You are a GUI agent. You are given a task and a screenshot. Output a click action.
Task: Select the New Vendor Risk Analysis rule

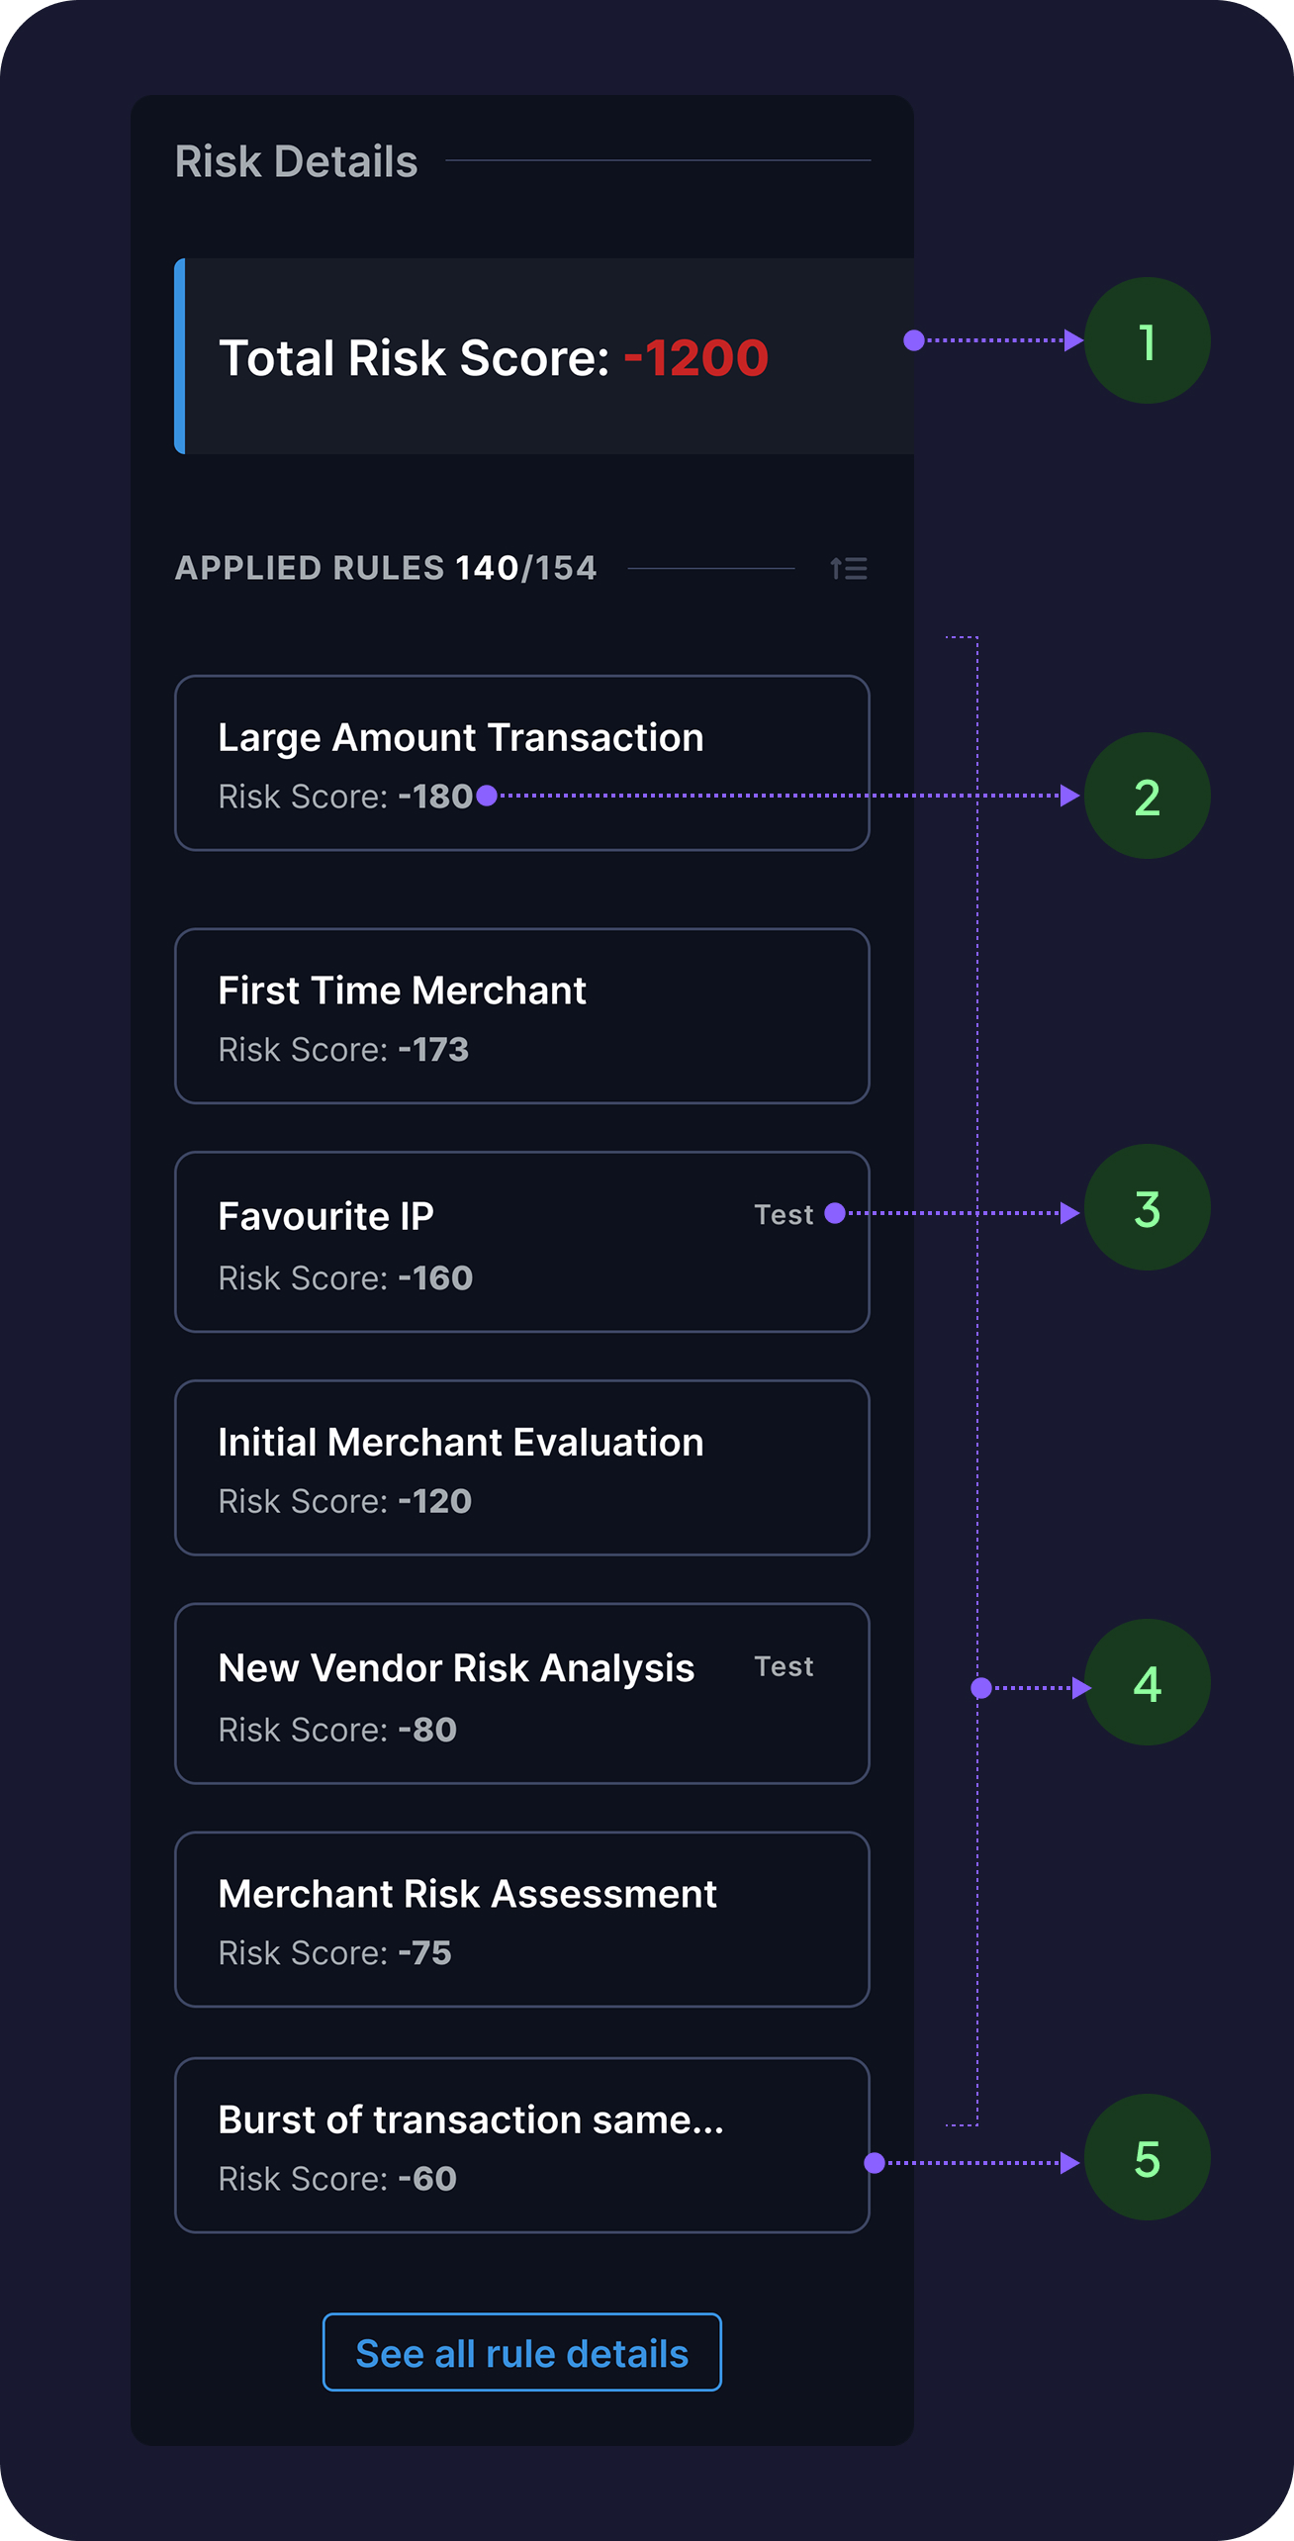click(x=521, y=1693)
